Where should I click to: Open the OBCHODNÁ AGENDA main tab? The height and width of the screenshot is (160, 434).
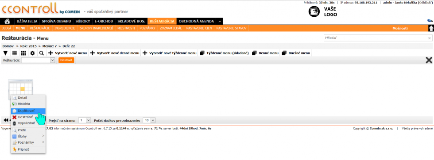(196, 21)
